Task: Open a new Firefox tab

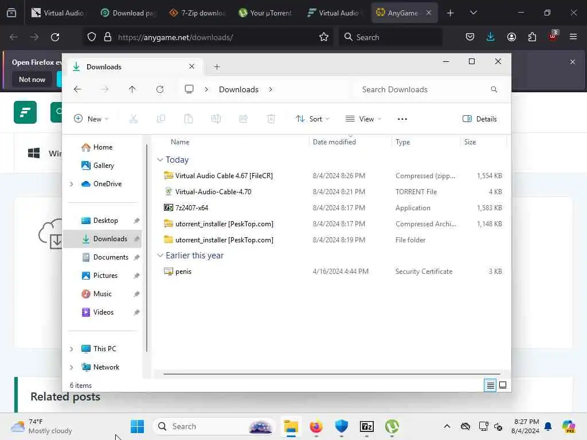Action: (451, 13)
